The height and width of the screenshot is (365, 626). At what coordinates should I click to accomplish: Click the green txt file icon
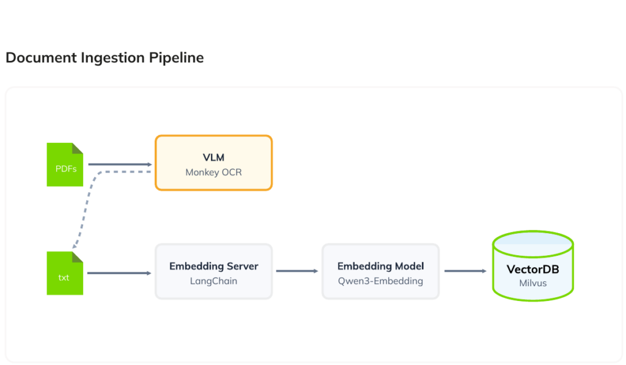[x=65, y=273]
